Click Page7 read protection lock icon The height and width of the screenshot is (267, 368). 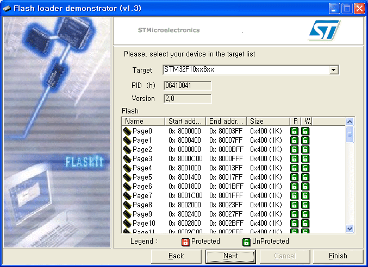tap(294, 195)
